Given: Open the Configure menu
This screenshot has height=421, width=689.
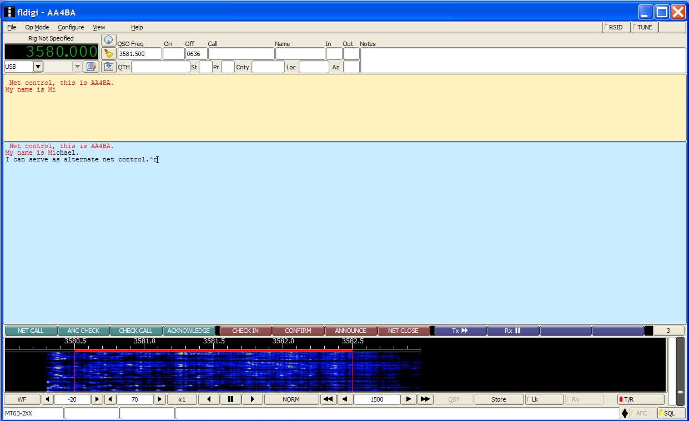Looking at the screenshot, I should [x=71, y=27].
